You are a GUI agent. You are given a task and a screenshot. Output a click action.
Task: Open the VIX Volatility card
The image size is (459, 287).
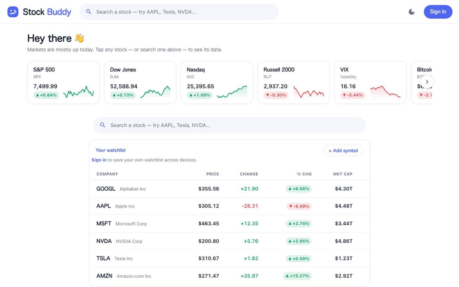tap(370, 82)
